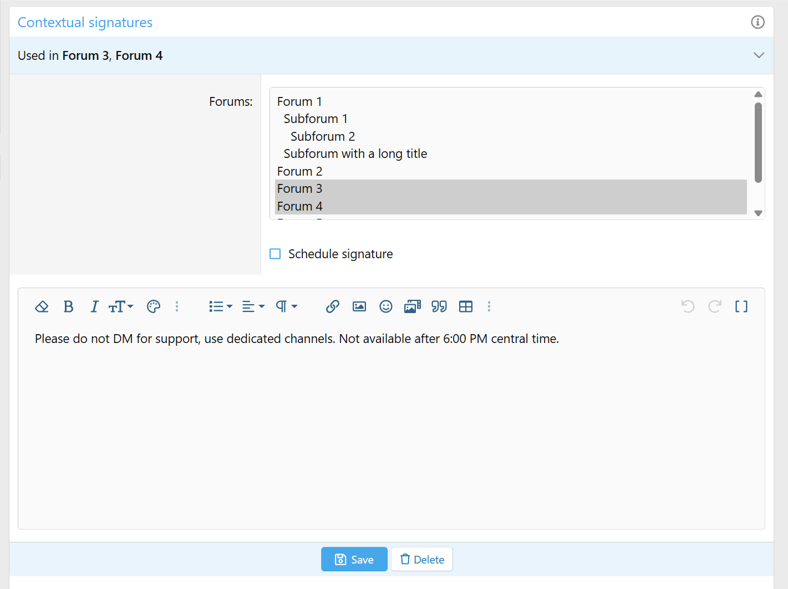Insert a table in the editor
788x589 pixels.
[x=466, y=306]
